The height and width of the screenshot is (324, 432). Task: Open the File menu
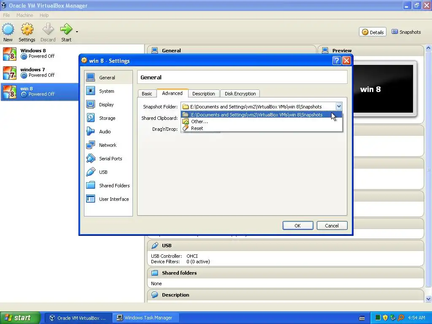(6, 15)
